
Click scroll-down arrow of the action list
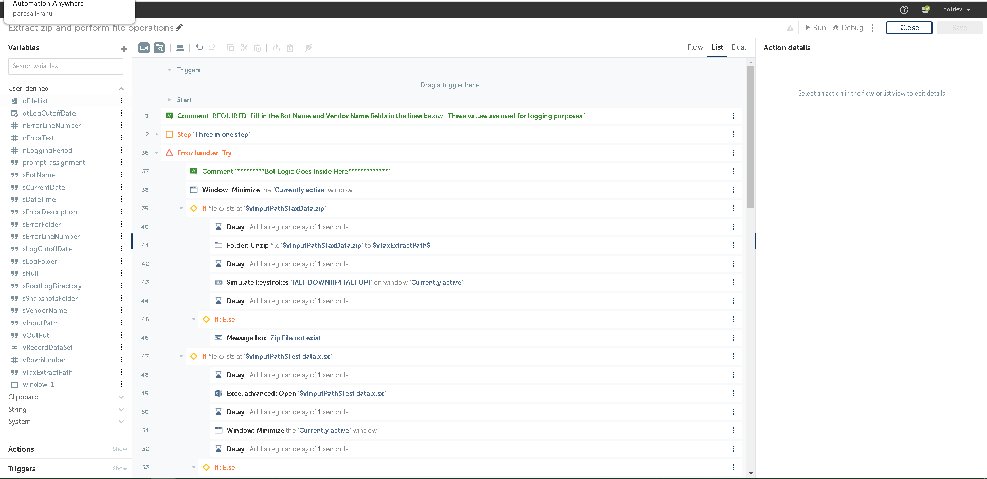pyautogui.click(x=751, y=473)
